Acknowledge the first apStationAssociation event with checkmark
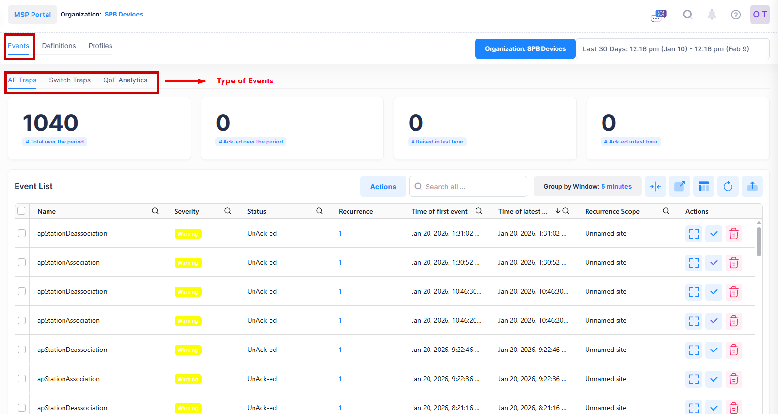 tap(714, 263)
